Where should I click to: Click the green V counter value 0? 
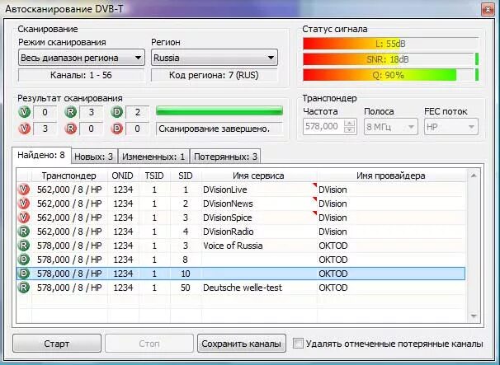click(x=45, y=112)
